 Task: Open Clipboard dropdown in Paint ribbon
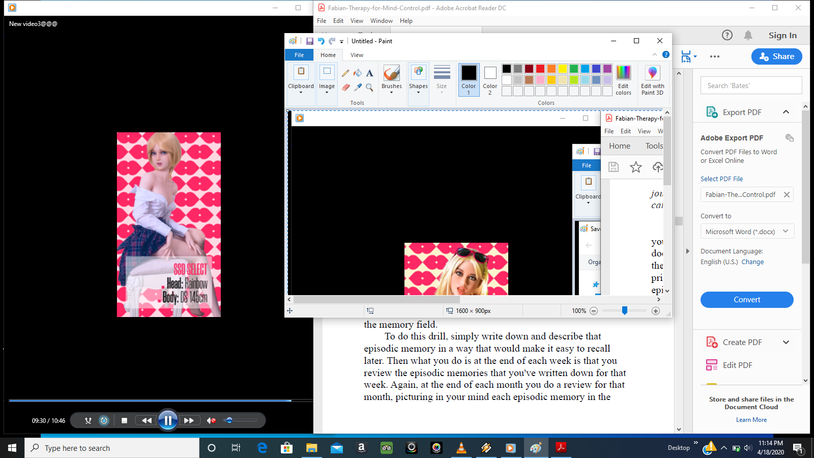coord(301,83)
